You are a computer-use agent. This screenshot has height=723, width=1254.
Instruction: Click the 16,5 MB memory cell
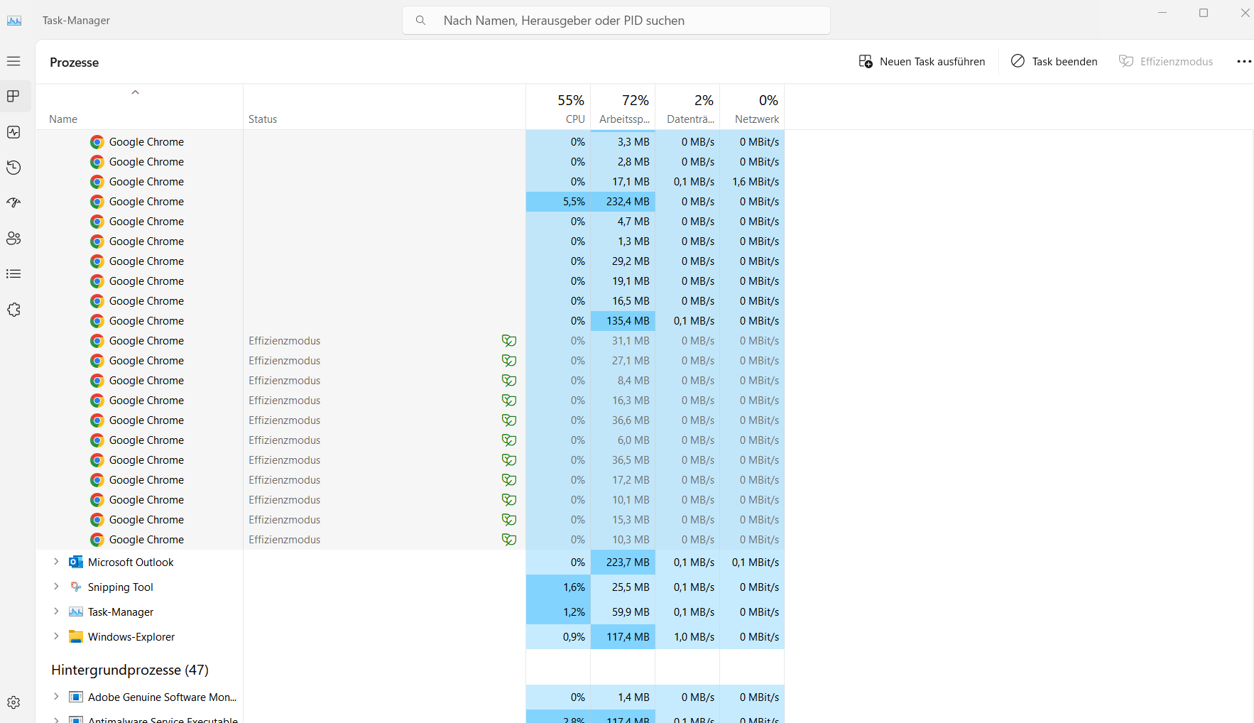click(x=623, y=301)
